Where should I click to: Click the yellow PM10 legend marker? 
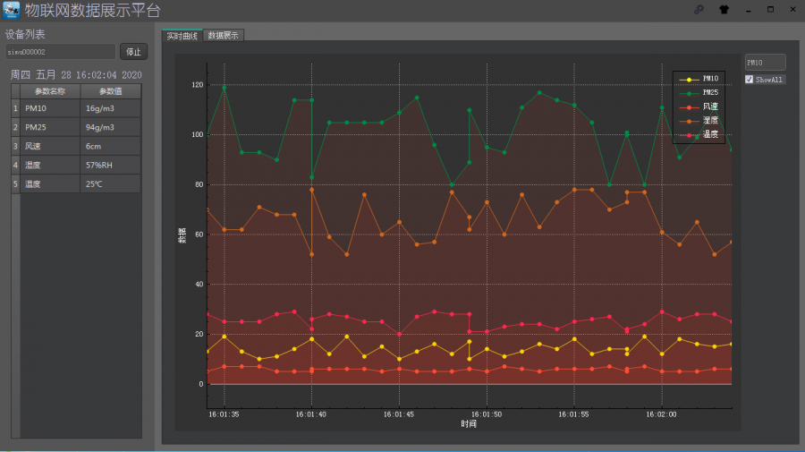coord(687,79)
